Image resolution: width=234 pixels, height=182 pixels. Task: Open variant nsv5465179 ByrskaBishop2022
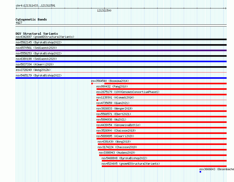39,75
